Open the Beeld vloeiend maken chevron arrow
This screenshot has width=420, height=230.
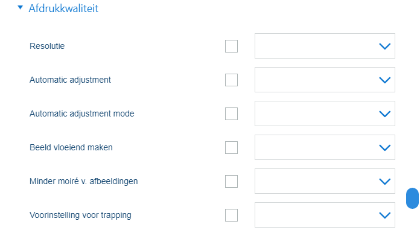(x=384, y=148)
